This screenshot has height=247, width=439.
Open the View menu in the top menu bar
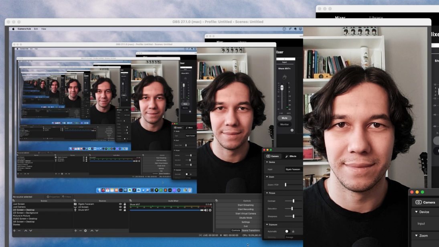pos(44,29)
